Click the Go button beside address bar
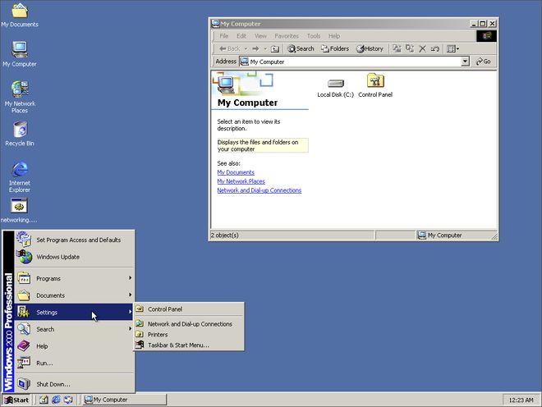 click(483, 62)
